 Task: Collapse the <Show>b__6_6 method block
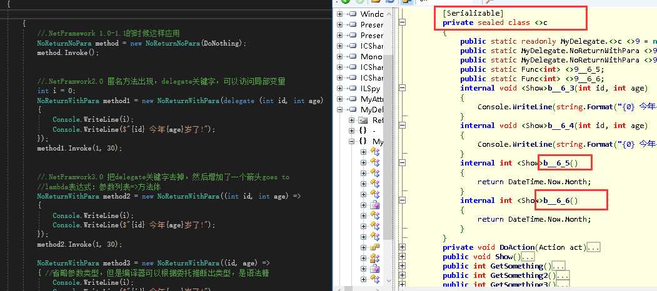(402, 200)
